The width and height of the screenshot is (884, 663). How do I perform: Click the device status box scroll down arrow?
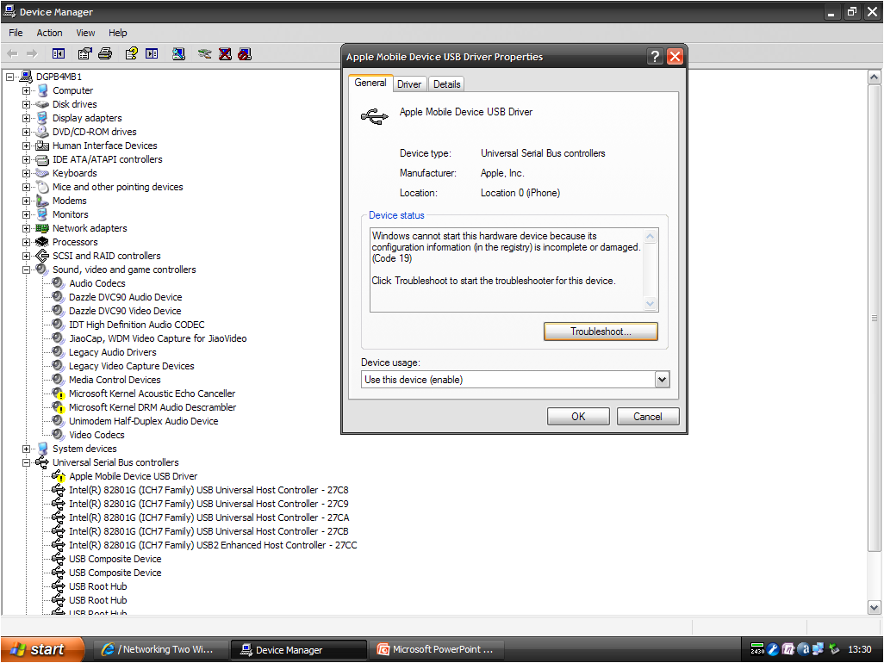click(x=650, y=304)
